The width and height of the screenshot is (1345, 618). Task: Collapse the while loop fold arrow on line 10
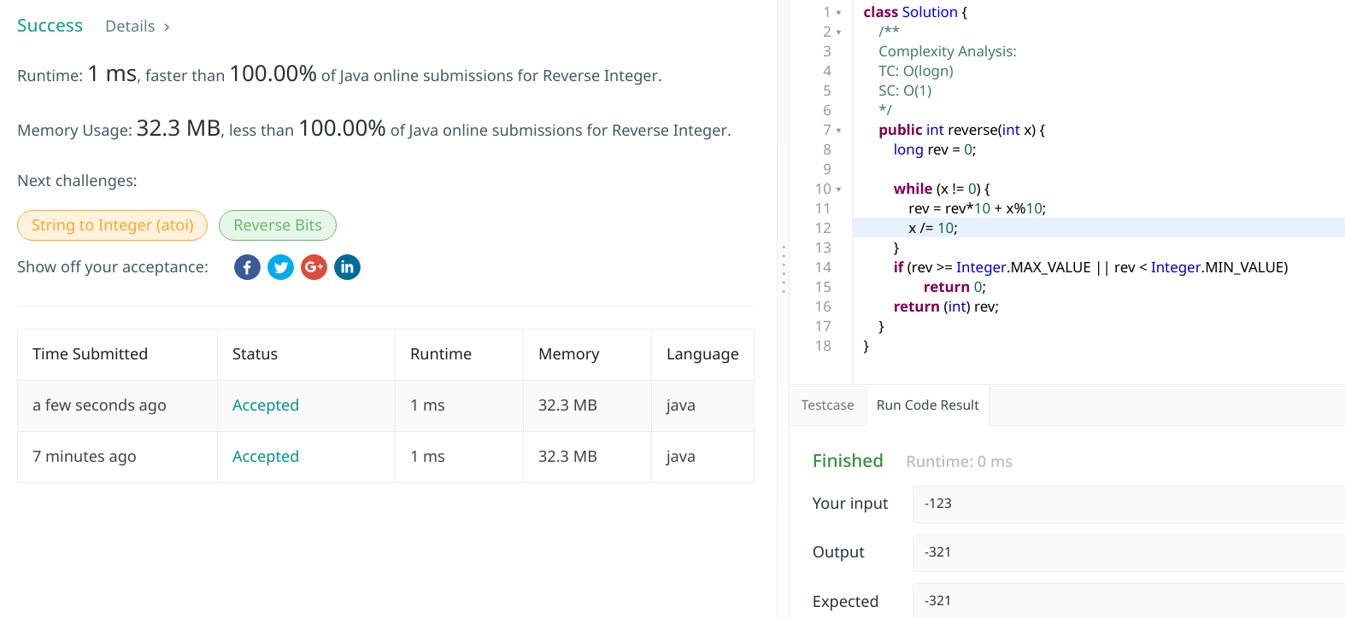click(838, 189)
